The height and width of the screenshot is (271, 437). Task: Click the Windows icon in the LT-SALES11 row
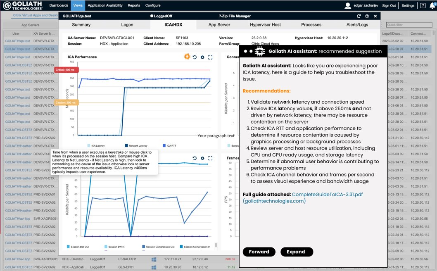click(154, 259)
